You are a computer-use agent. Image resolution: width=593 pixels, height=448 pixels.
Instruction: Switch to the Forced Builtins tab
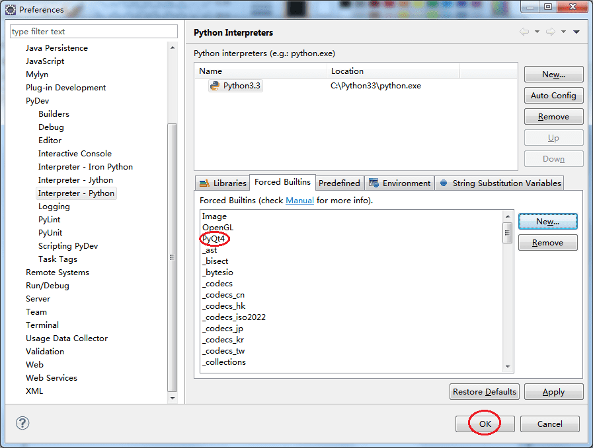282,182
